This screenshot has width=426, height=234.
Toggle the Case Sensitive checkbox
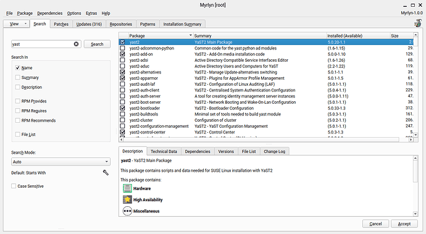coord(14,186)
